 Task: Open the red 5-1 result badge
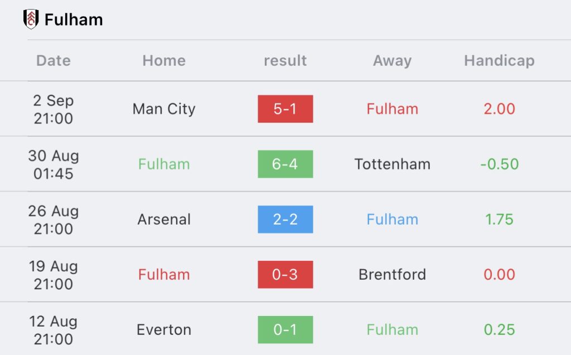pyautogui.click(x=285, y=109)
